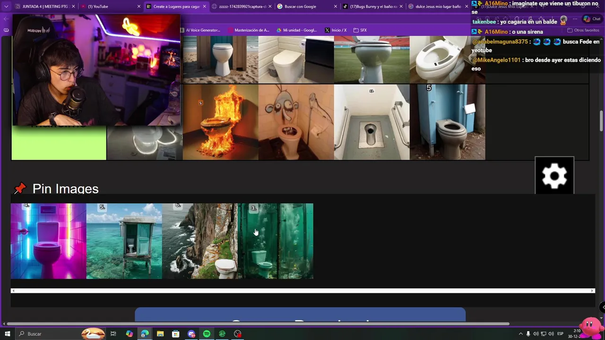This screenshot has height=340, width=605.
Task: Select the glowing neon-ring toilet image
Action: 145,143
